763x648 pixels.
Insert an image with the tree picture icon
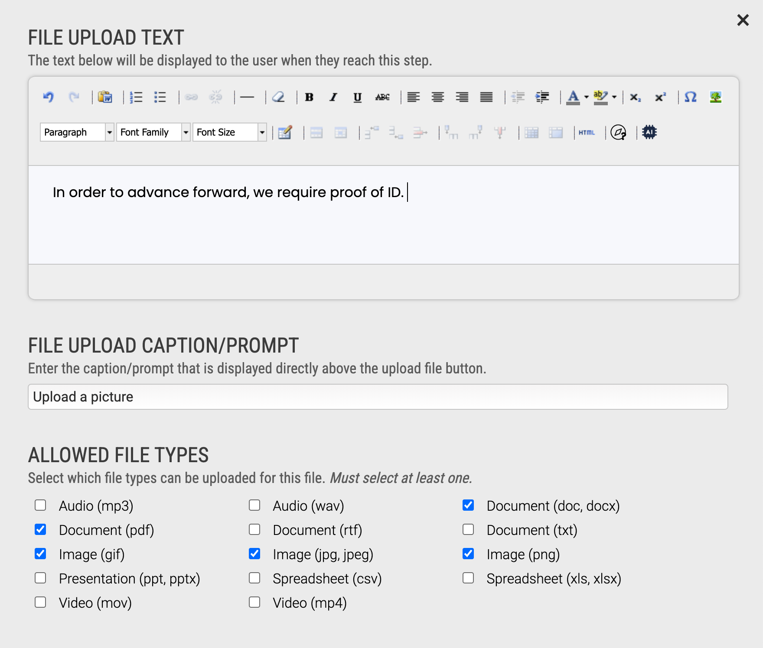point(716,97)
